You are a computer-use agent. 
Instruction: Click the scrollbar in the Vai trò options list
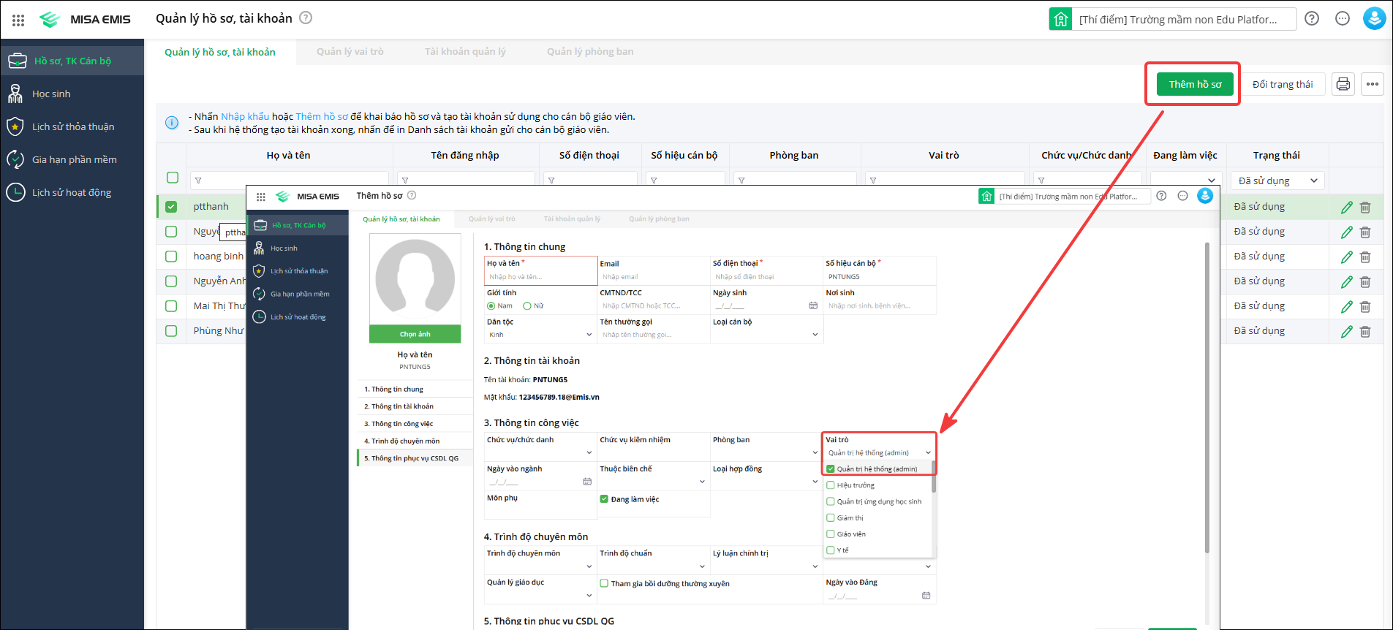click(x=934, y=477)
